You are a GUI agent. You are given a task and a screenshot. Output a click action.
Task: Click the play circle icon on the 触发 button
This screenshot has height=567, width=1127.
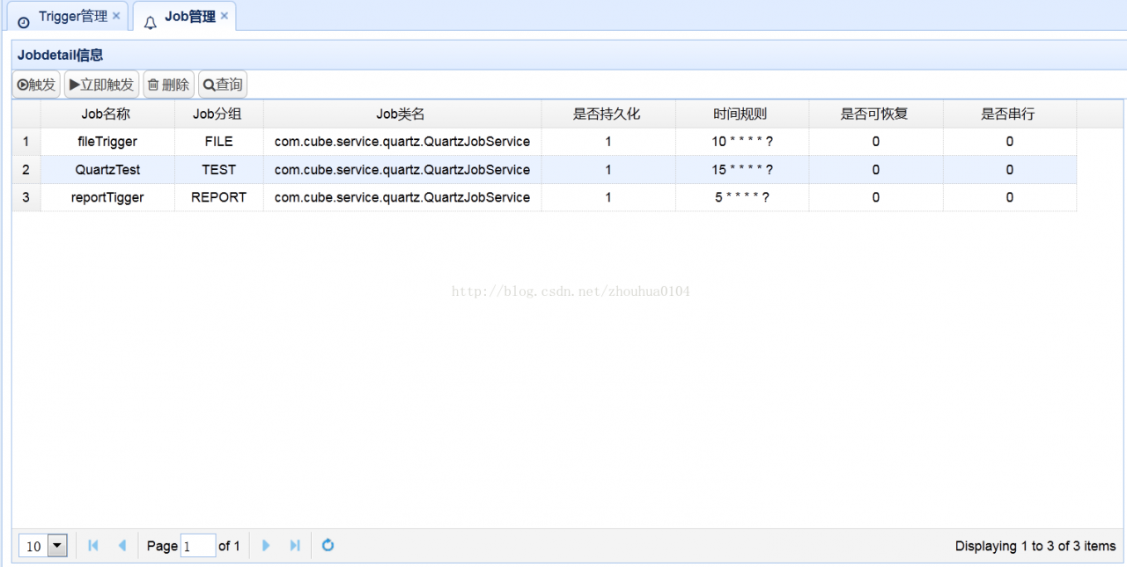tap(21, 84)
